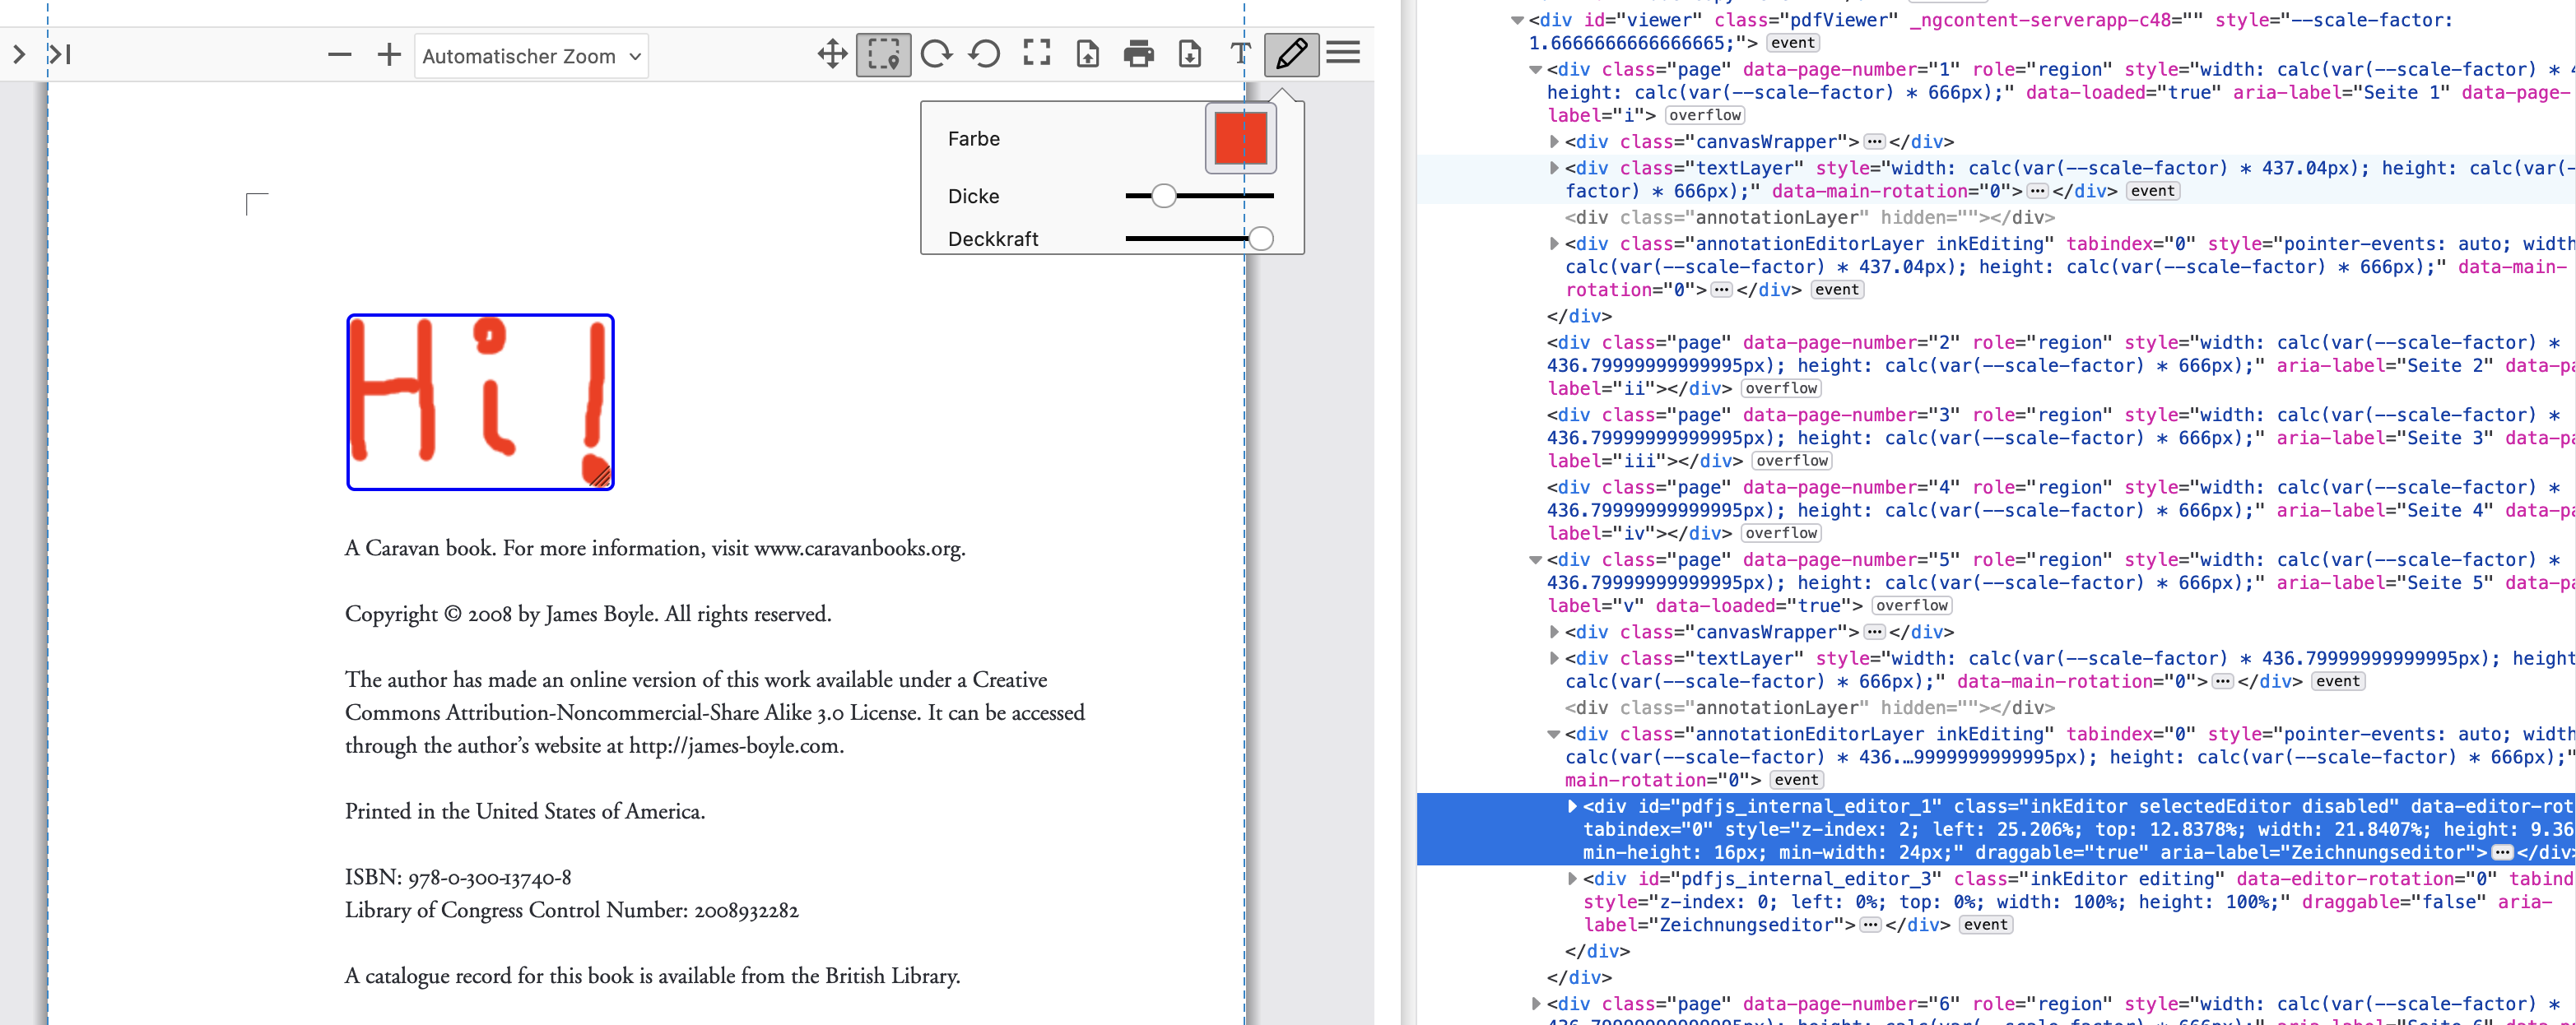Activate the hand pan tool
This screenshot has width=2576, height=1025.
[834, 55]
